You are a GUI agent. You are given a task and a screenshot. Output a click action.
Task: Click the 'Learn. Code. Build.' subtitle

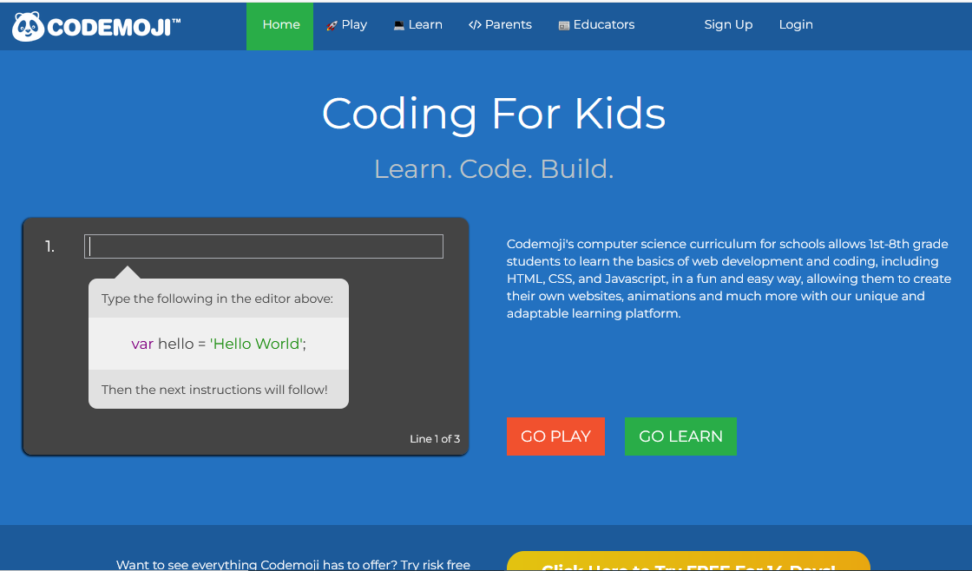[494, 169]
